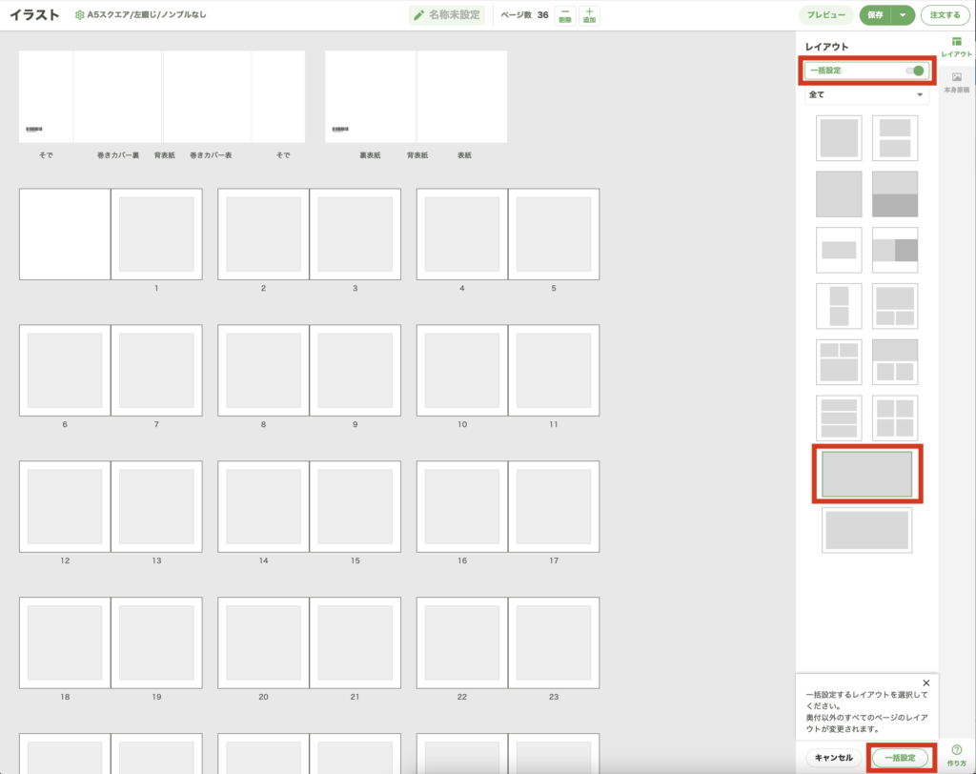Confirm with the green-outlined 一括設定 button
Screen dimensions: 976x774
(x=900, y=758)
